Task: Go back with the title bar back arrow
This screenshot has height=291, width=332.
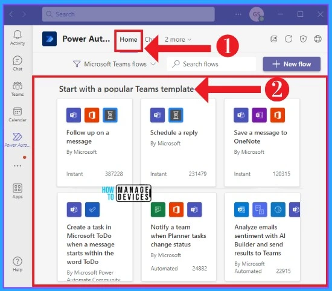Action: 11,14
